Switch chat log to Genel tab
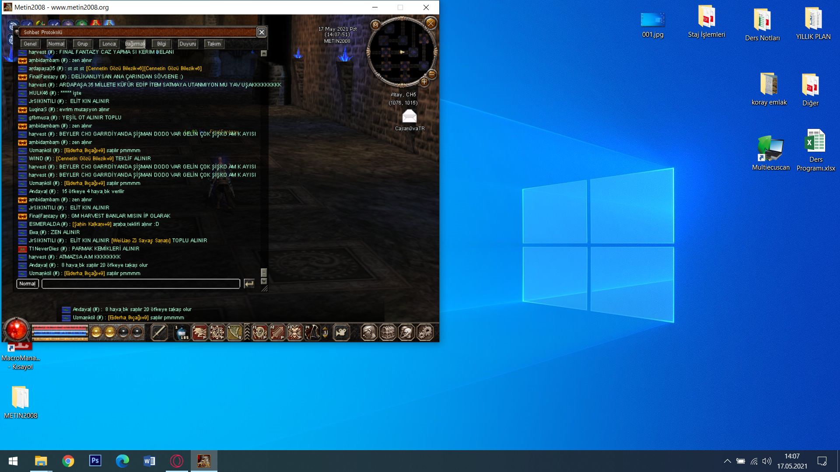 tap(30, 44)
